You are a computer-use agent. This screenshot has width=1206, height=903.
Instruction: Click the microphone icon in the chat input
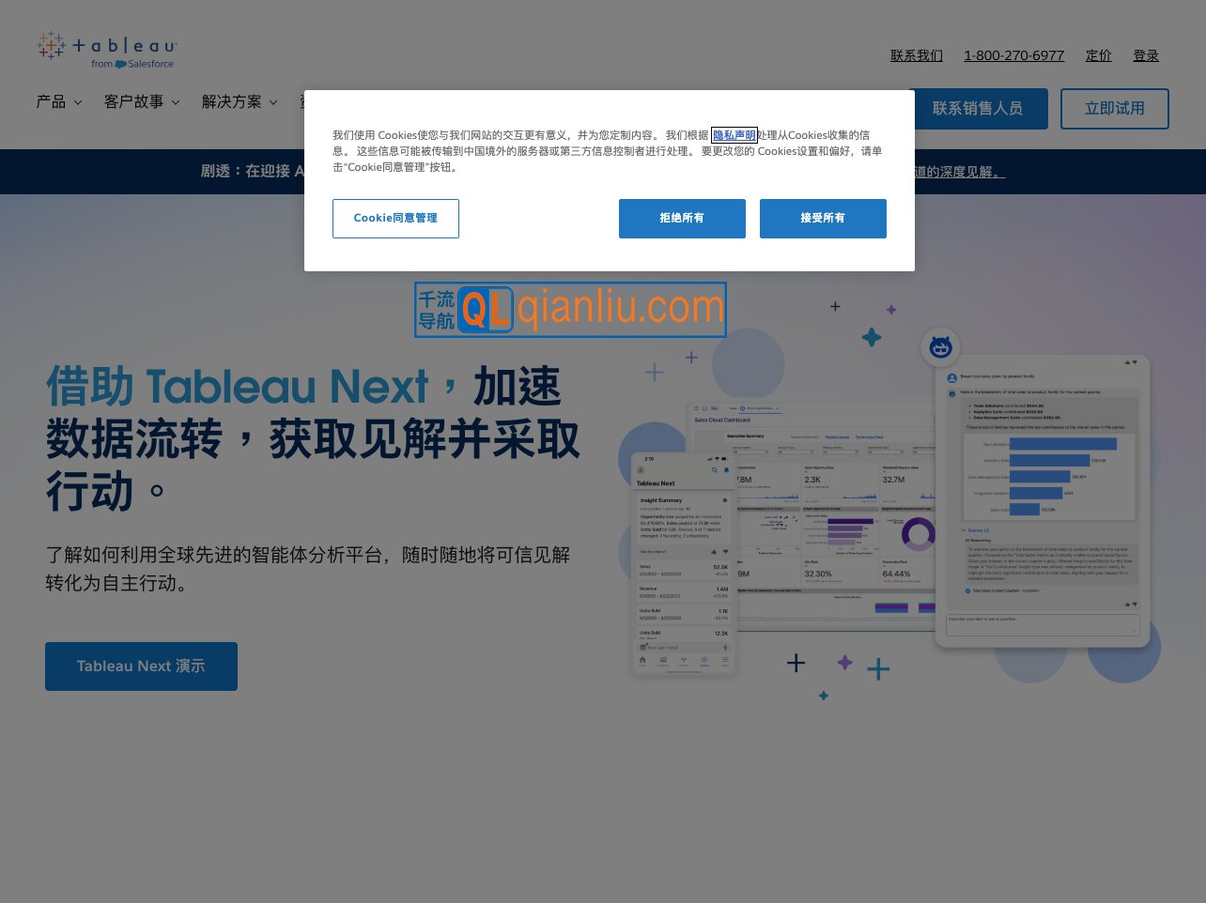pyautogui.click(x=725, y=646)
